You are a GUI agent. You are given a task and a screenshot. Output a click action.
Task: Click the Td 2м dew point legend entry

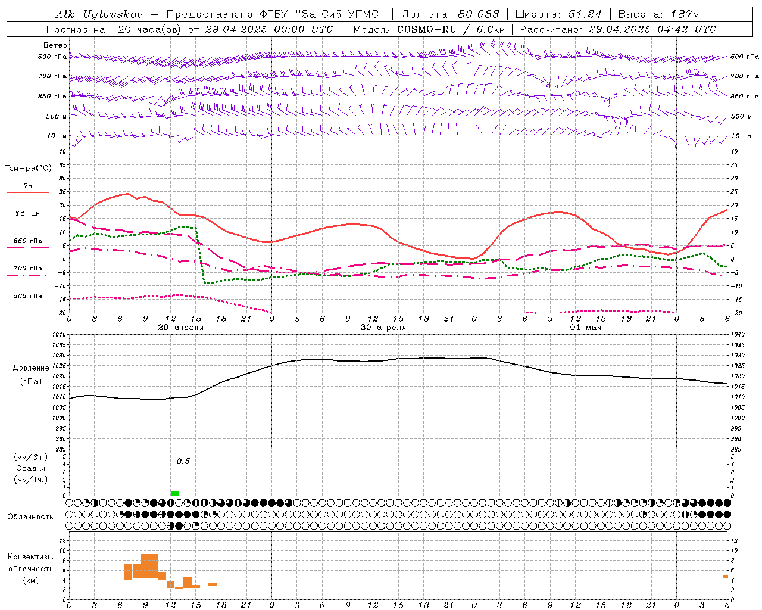point(27,213)
